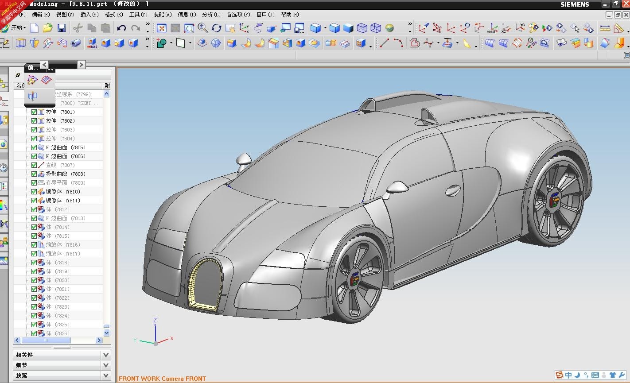Viewport: 630px width, 383px height.
Task: Uncheck the 拉伸 (7802) feature
Action: (x=34, y=121)
